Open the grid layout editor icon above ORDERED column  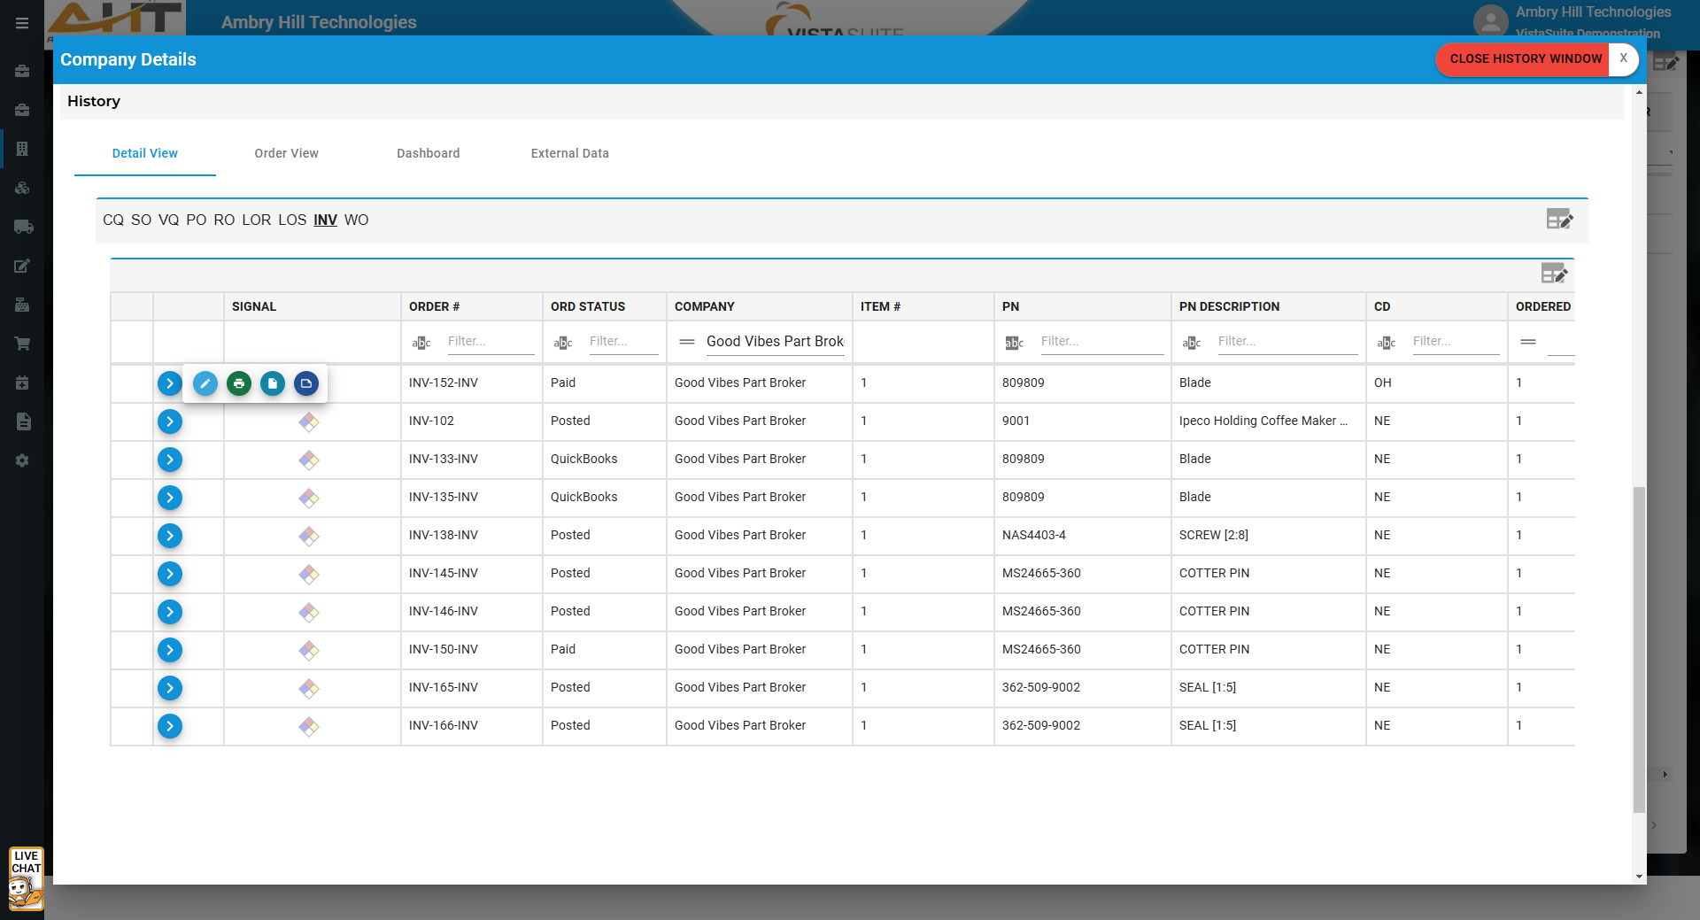pos(1554,274)
